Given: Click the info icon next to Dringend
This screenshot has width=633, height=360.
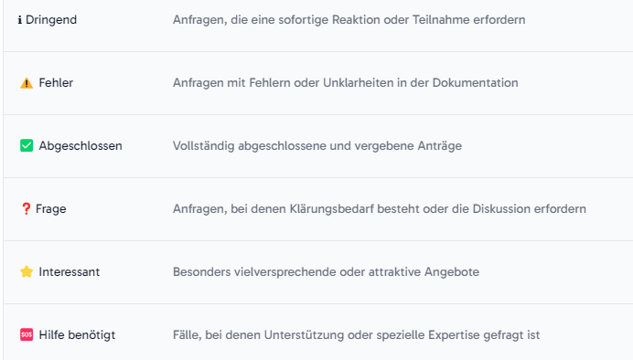Looking at the screenshot, I should 20,20.
